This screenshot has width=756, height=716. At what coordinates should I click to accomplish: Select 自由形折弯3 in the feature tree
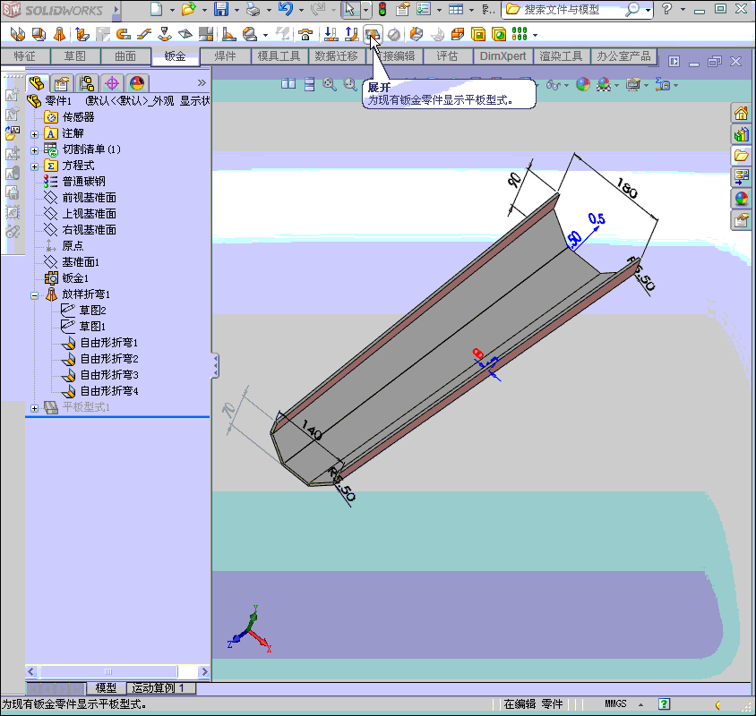pos(109,375)
